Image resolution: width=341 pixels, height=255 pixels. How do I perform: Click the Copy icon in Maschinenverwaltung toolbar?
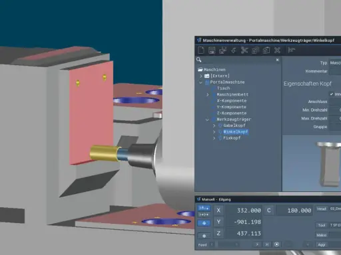click(x=255, y=50)
